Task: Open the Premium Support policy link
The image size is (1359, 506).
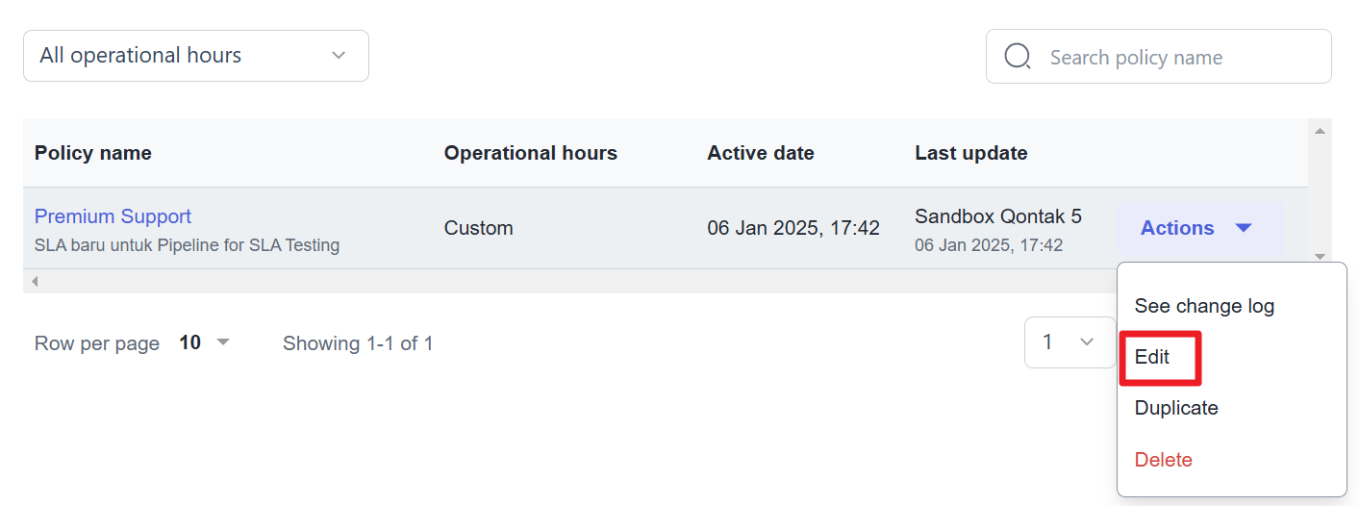Action: coord(113,216)
